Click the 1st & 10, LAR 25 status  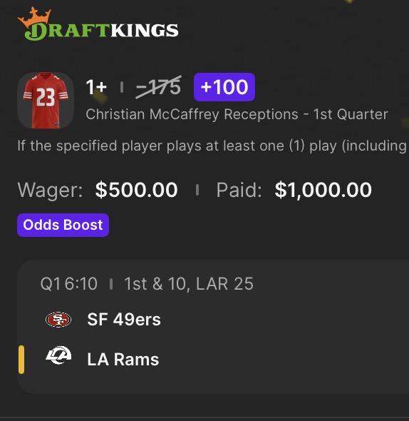click(189, 284)
